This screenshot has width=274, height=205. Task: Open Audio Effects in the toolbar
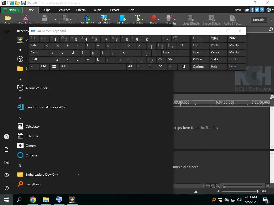233,20
